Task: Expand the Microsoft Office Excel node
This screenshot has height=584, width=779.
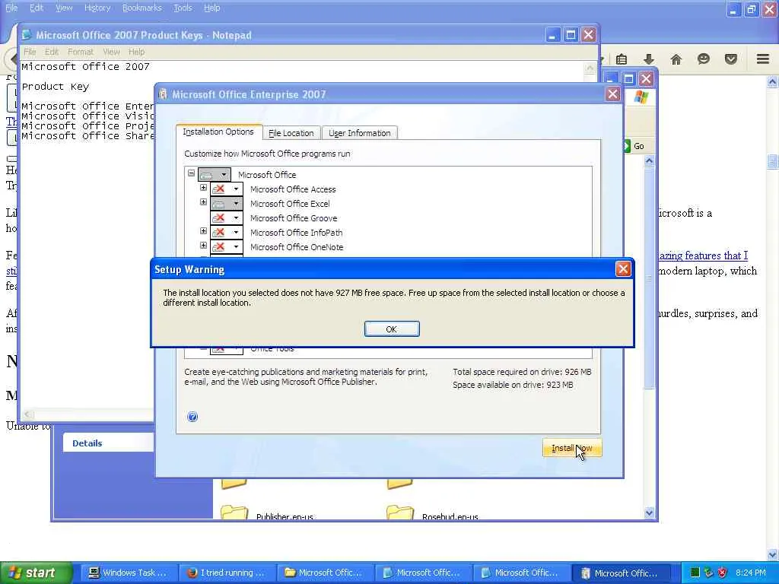Action: [x=203, y=202]
